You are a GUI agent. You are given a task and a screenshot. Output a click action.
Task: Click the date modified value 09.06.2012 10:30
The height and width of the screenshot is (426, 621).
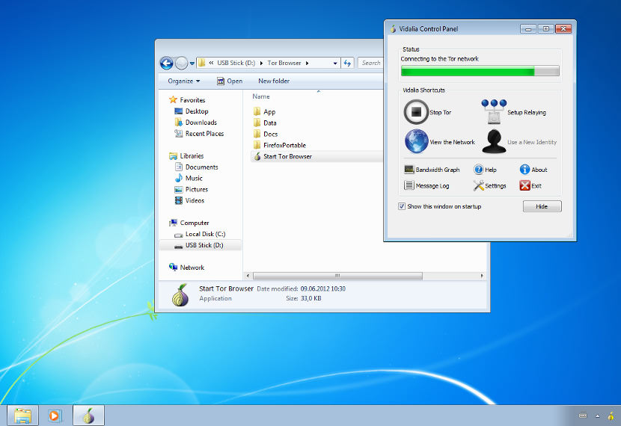322,288
